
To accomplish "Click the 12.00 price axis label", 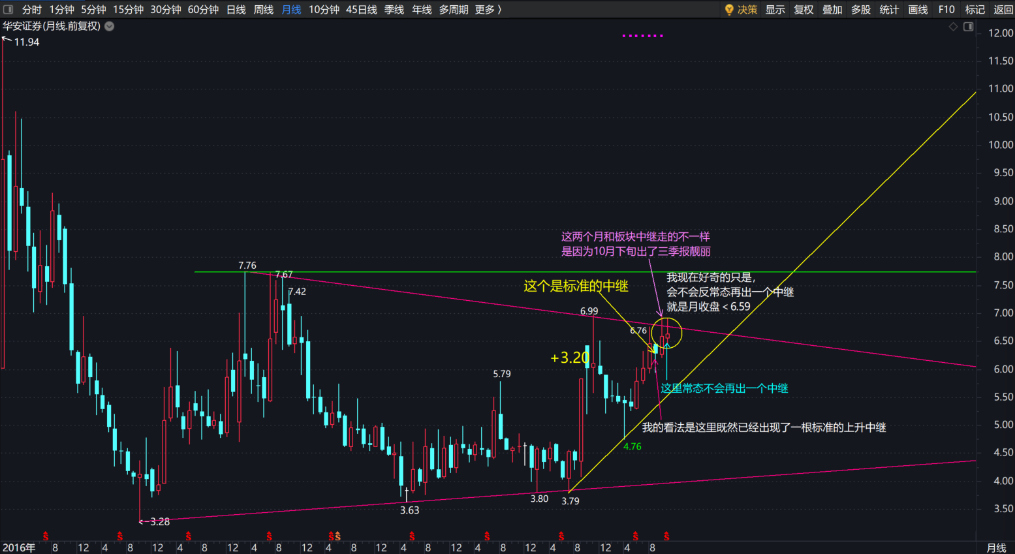I will coord(1000,33).
